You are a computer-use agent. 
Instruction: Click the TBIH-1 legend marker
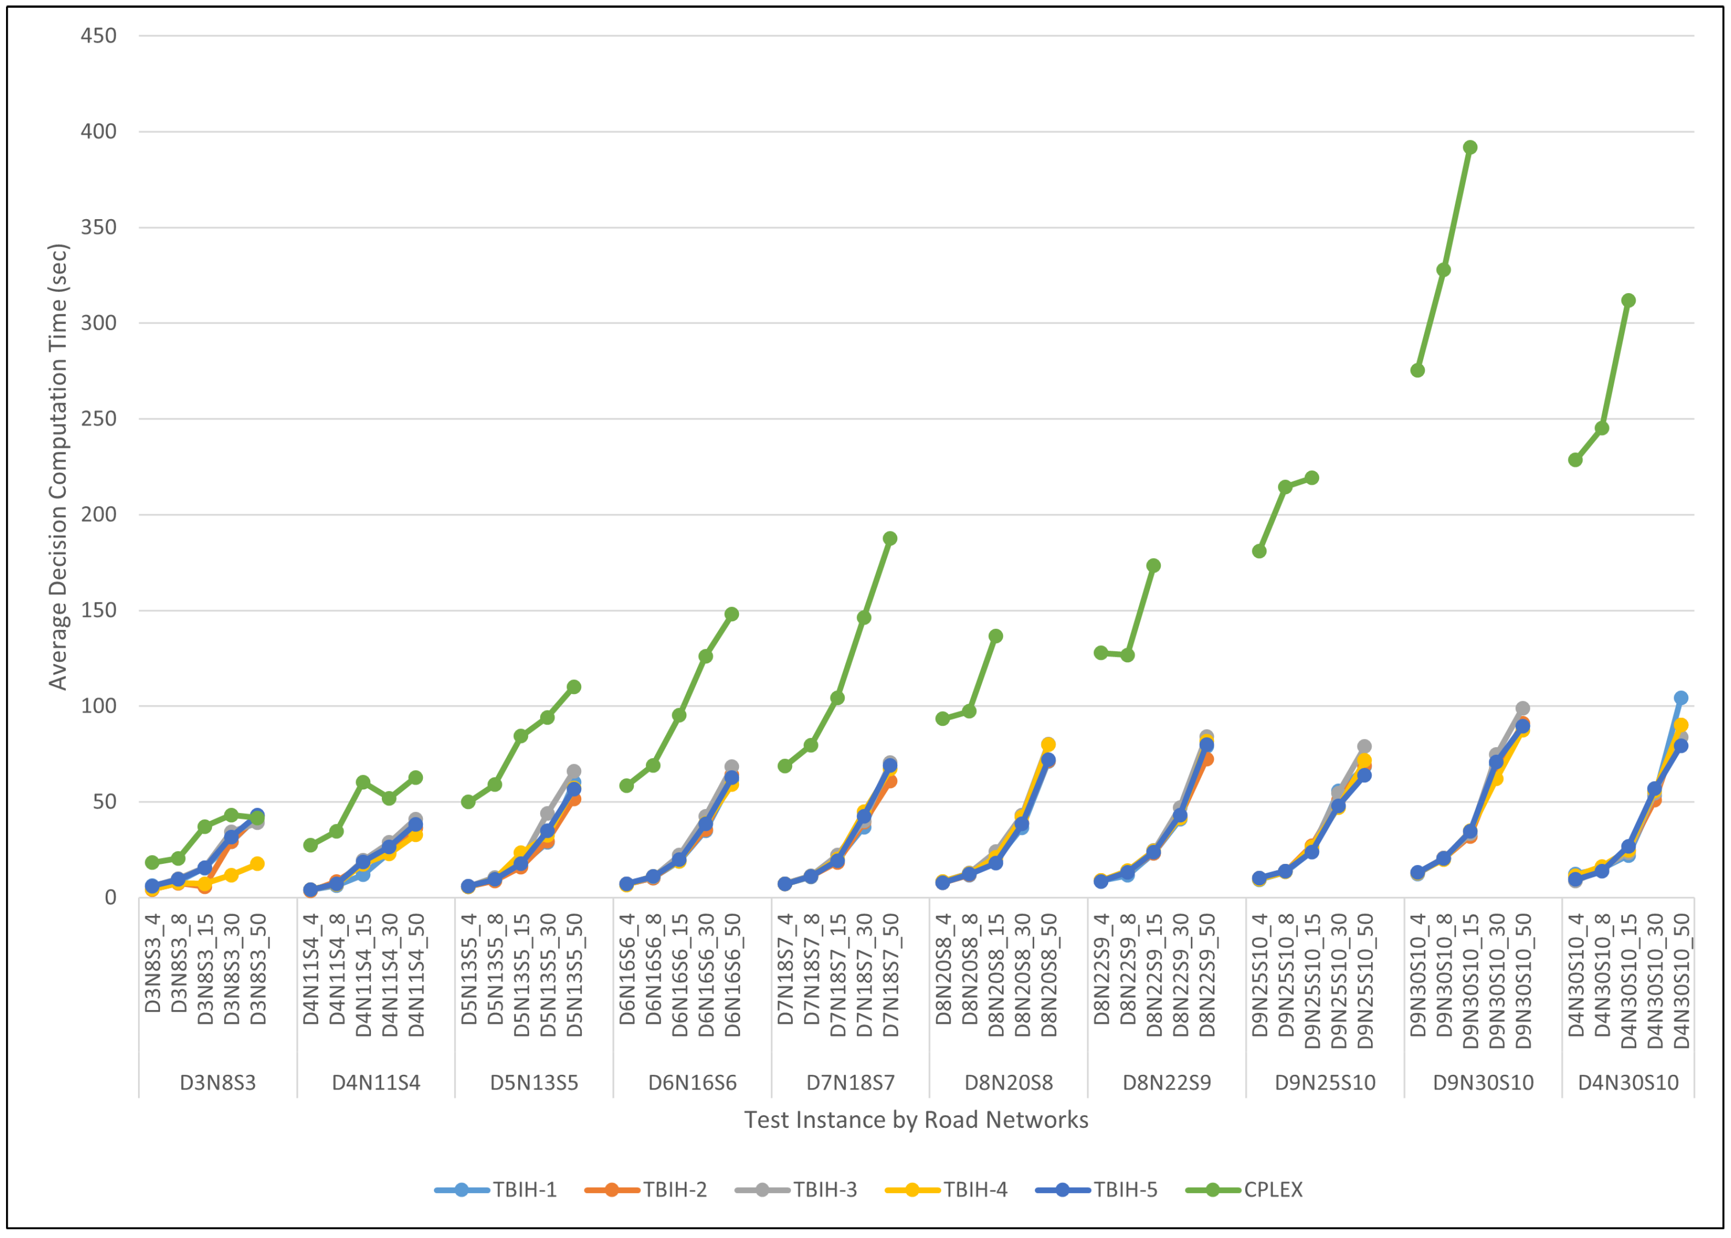461,1189
